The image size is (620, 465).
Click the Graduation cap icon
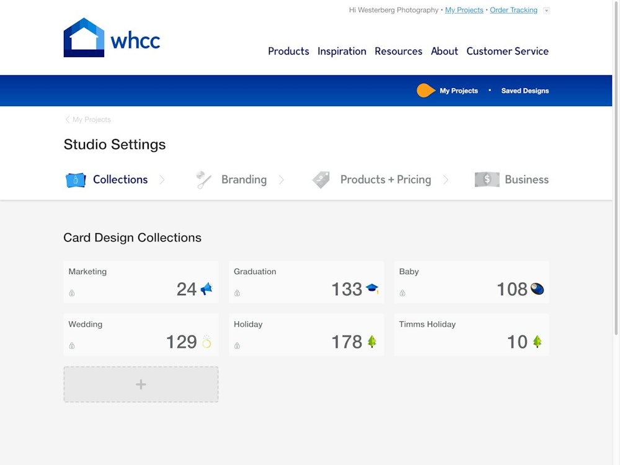372,288
